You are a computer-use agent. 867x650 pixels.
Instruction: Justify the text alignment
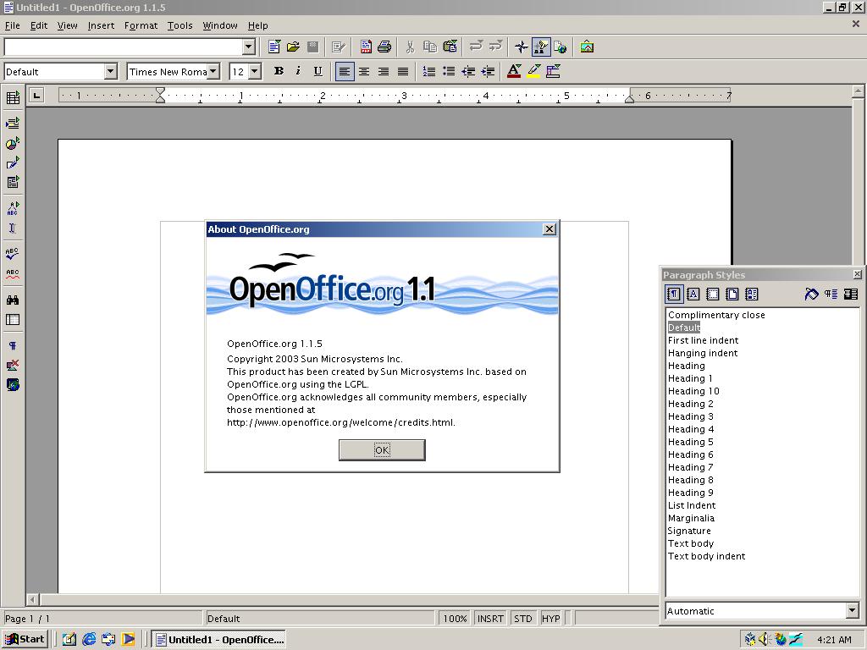click(x=403, y=71)
